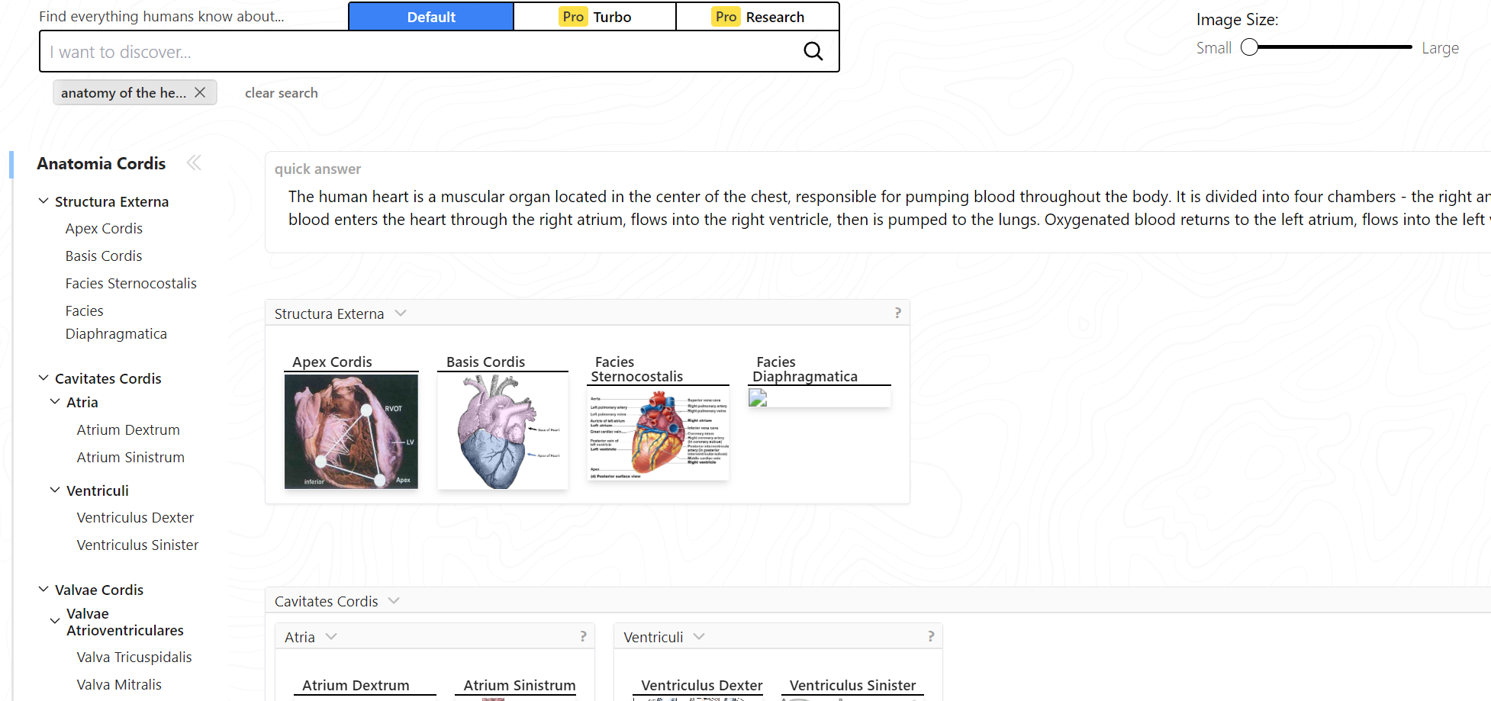
Task: Open the Cavitates Cordis panel dropdown arrow
Action: 394,601
